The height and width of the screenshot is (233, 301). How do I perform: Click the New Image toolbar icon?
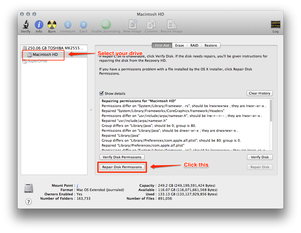click(x=133, y=25)
